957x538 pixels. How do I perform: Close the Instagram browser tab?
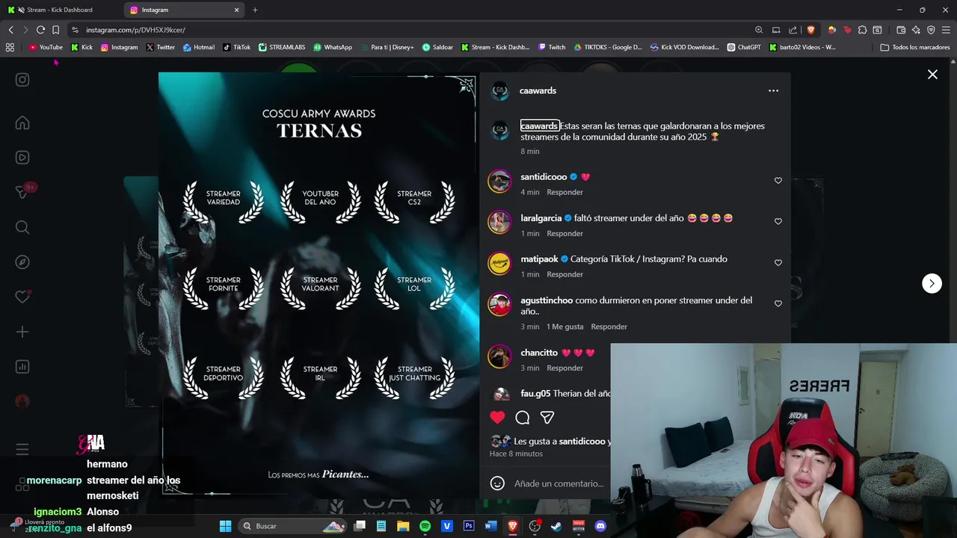[x=237, y=10]
